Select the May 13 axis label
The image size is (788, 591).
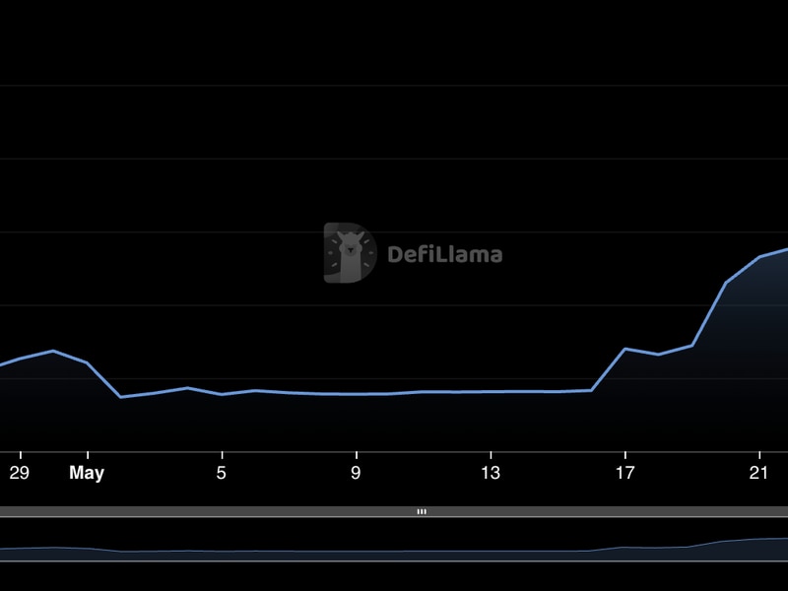point(490,473)
